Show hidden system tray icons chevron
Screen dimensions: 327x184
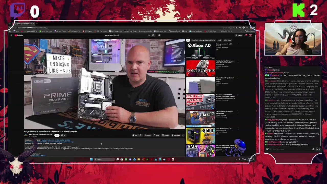coord(236,159)
